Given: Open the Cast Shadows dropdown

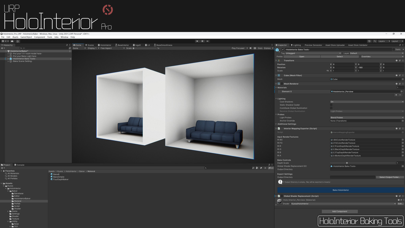Looking at the screenshot, I should pyautogui.click(x=367, y=102).
